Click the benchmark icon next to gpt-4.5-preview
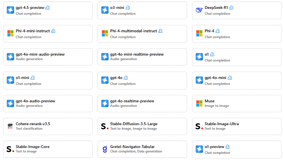 [x=48, y=7]
